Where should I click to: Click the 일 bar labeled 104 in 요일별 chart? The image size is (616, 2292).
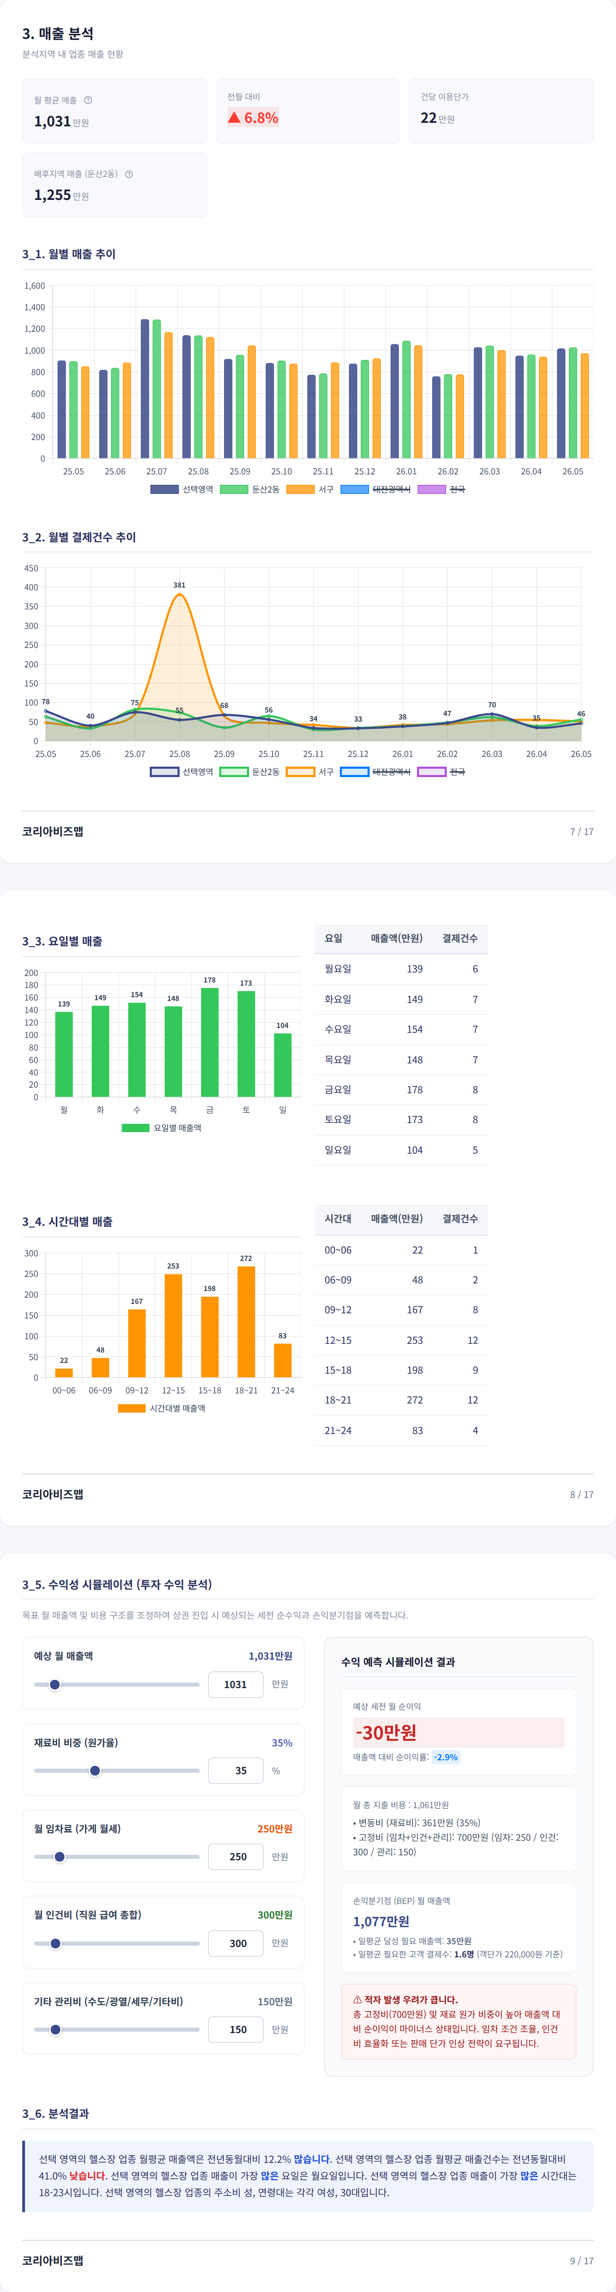(x=283, y=1065)
